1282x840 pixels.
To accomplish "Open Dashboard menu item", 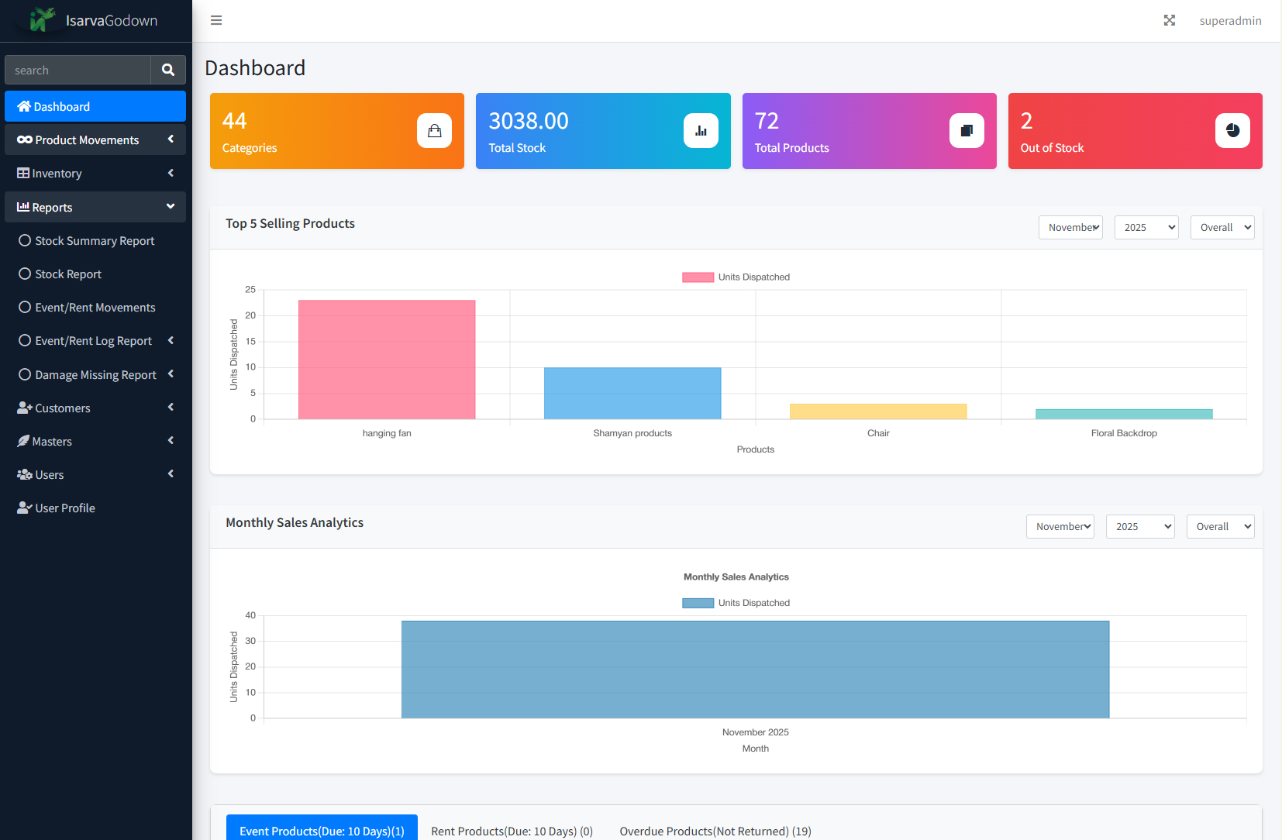I will click(95, 106).
